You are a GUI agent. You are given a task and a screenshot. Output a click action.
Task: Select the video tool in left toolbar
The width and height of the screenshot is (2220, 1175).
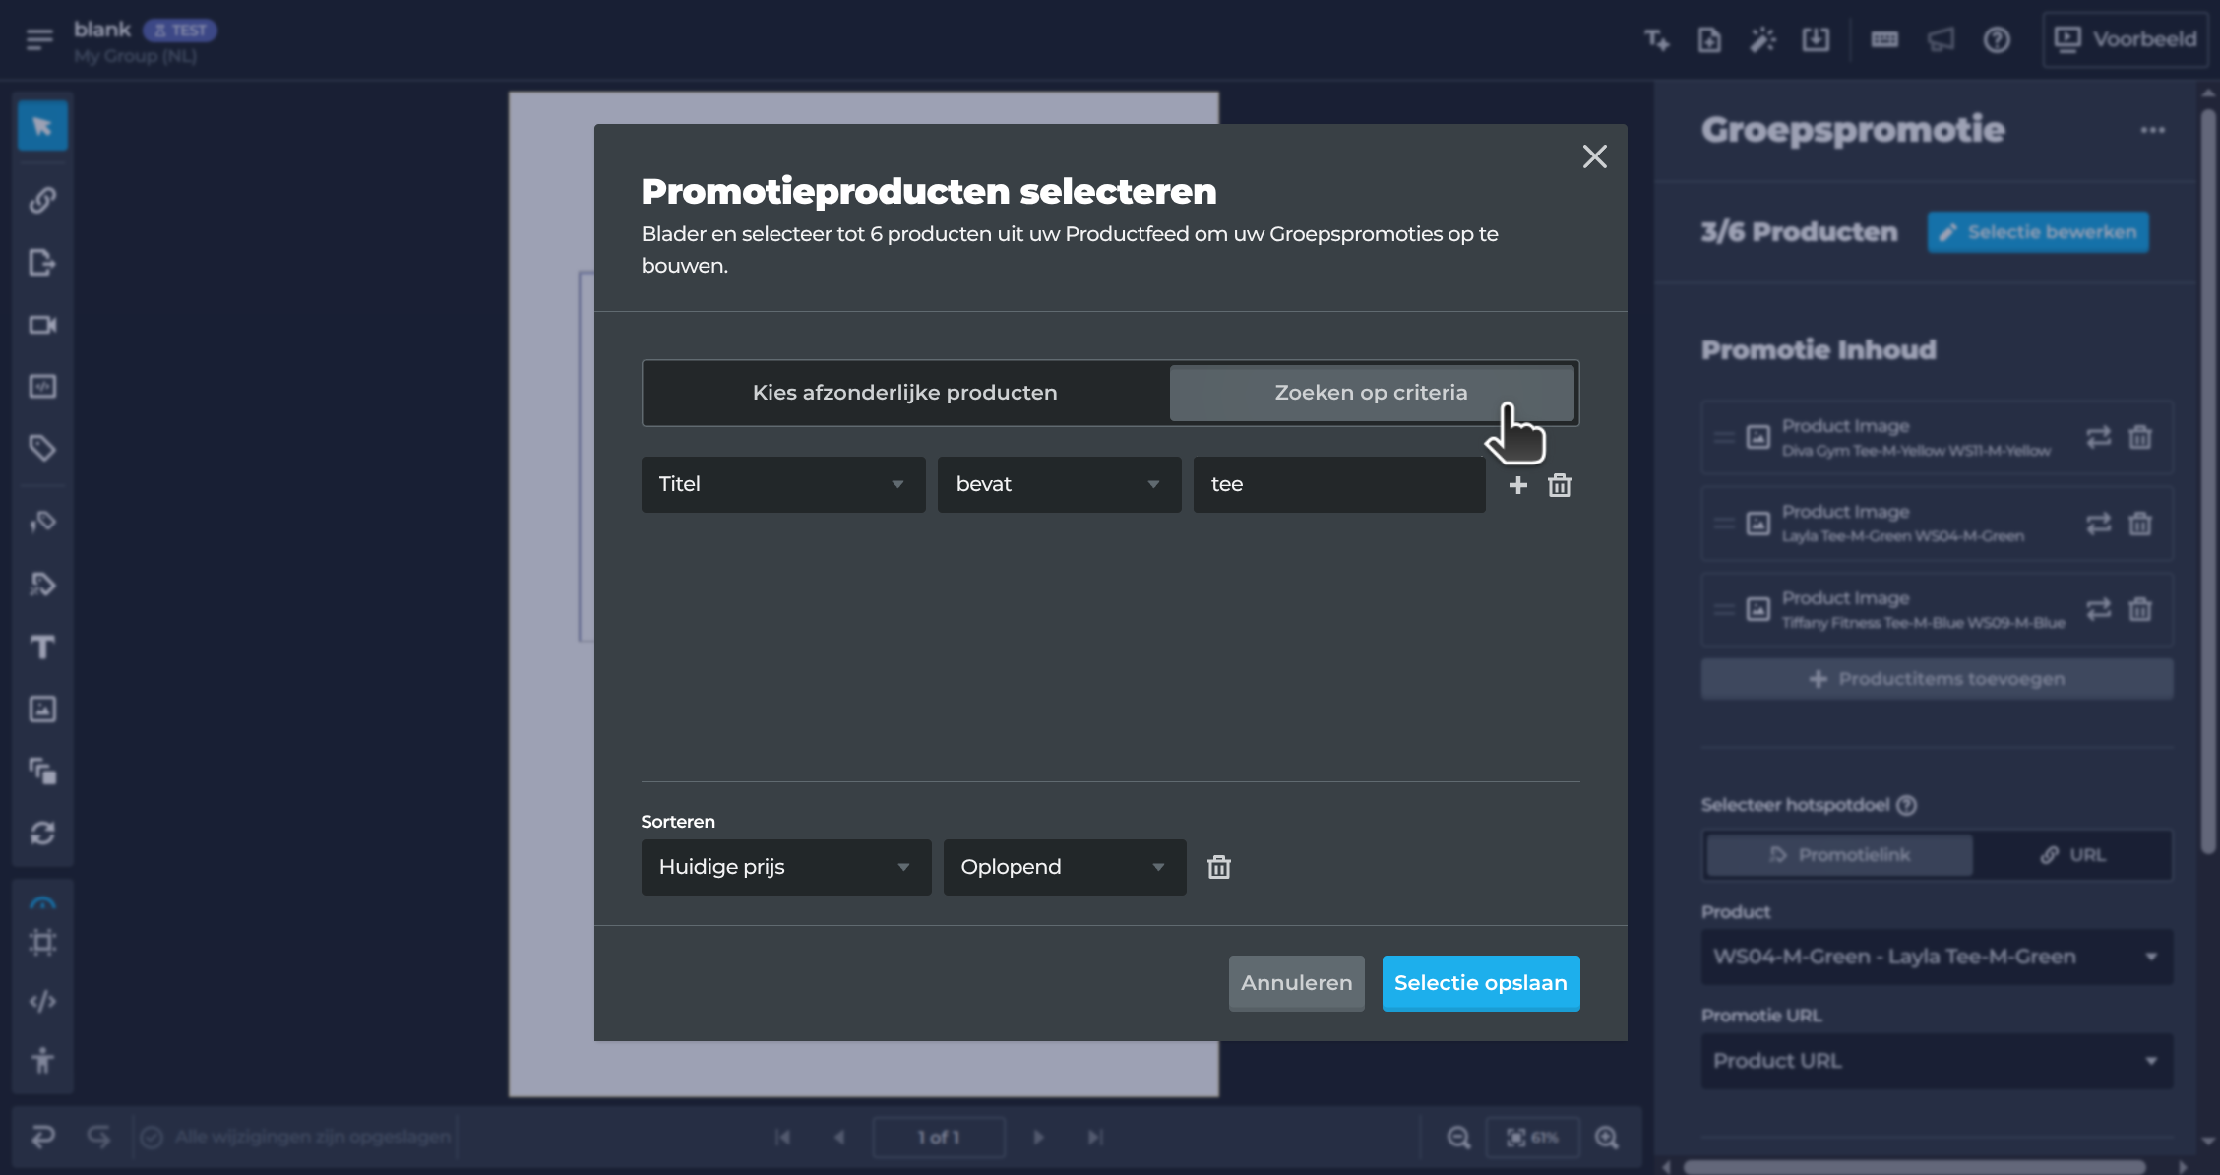[42, 325]
